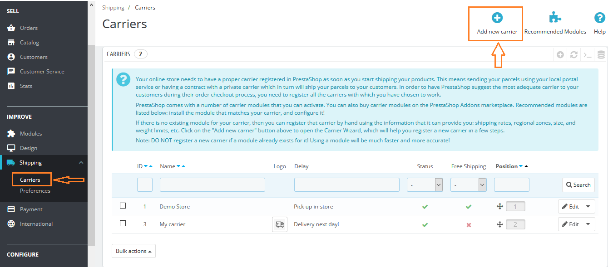Open the Help question mark icon
This screenshot has width=608, height=267.
(x=599, y=18)
